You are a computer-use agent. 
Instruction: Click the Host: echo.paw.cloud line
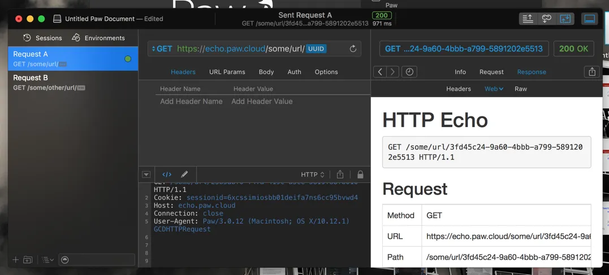(x=194, y=206)
